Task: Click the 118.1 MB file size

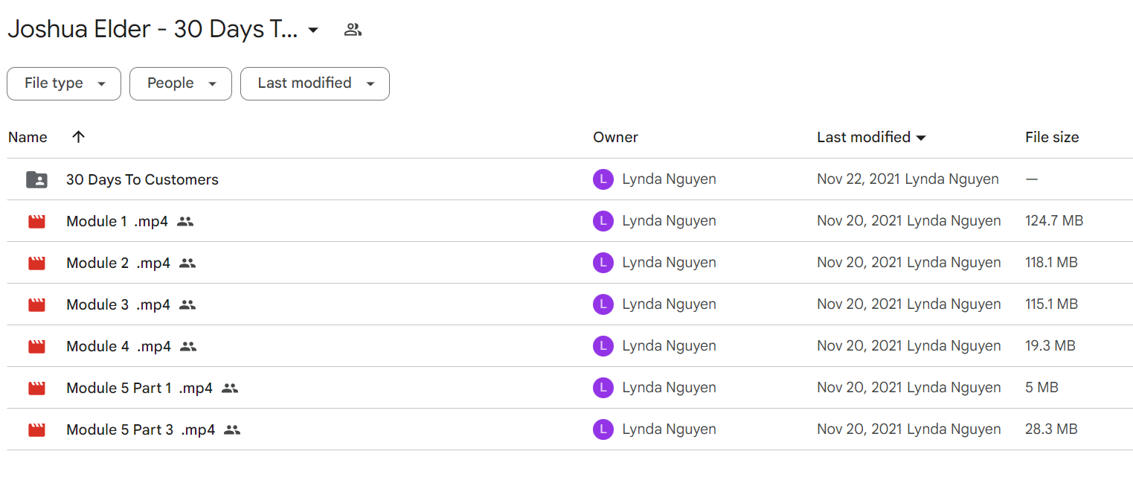Action: point(1052,263)
